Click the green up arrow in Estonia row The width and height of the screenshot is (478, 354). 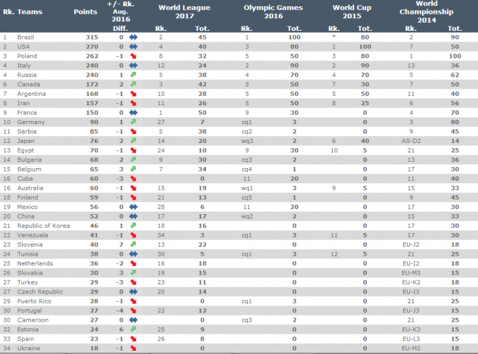133,329
